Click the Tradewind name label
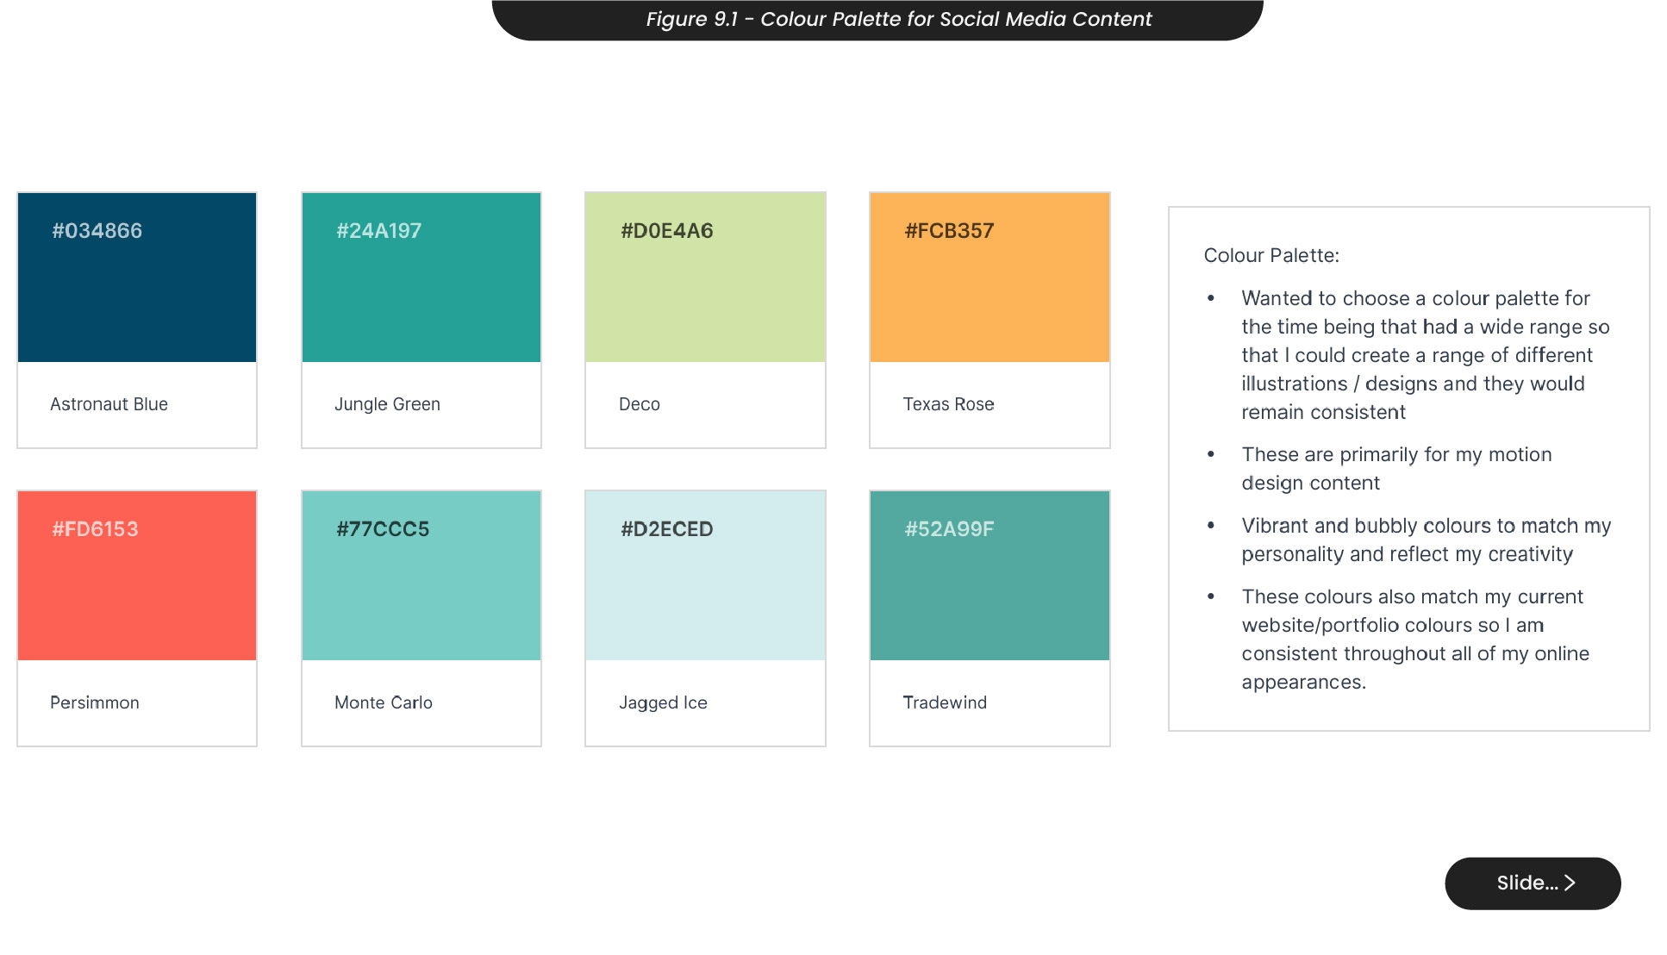 [945, 702]
